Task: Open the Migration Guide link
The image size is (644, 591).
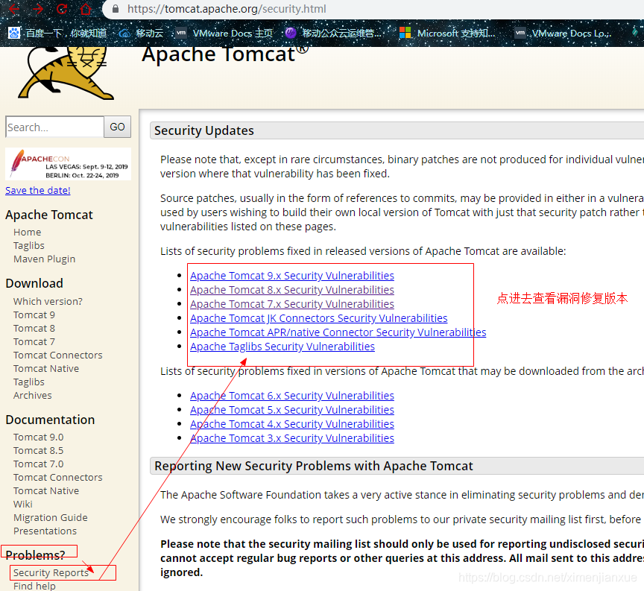Action: pos(50,517)
